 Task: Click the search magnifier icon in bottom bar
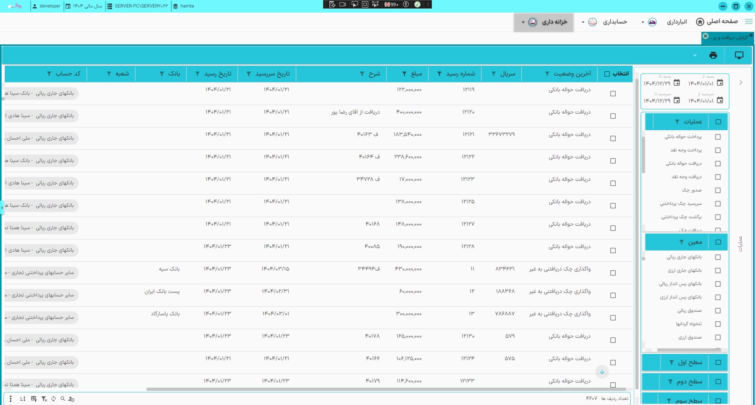[x=63, y=399]
